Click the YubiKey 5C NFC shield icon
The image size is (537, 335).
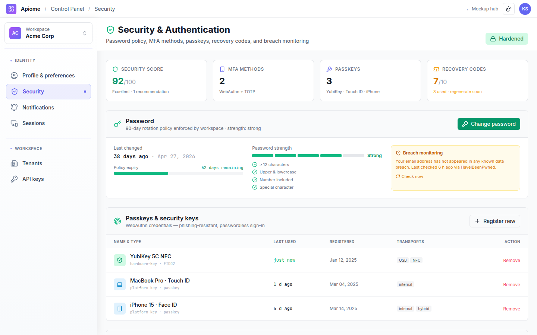(x=120, y=260)
